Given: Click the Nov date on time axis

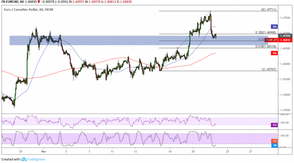Looking at the screenshot, I should click(44, 152).
